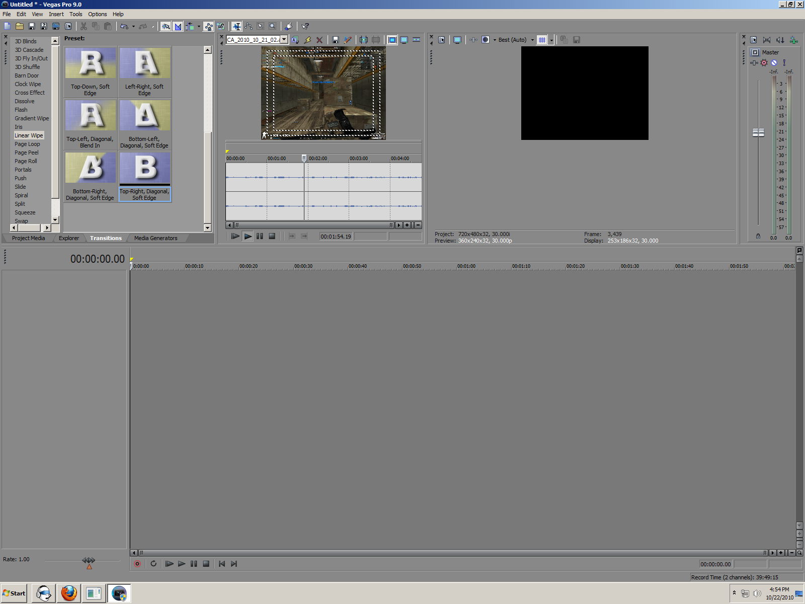Viewport: 805px width, 604px height.
Task: Open the Insert menu
Action: 56,14
